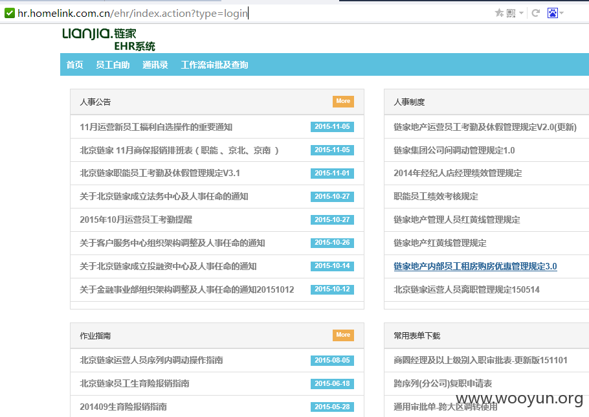Click More button in 人事公告 panel
The width and height of the screenshot is (589, 417).
(343, 101)
